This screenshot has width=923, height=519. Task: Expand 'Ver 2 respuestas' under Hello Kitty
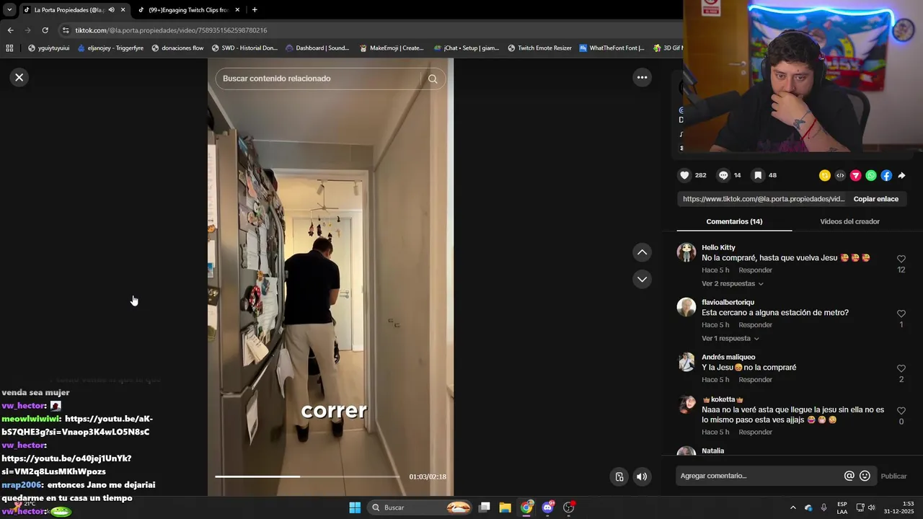(733, 284)
